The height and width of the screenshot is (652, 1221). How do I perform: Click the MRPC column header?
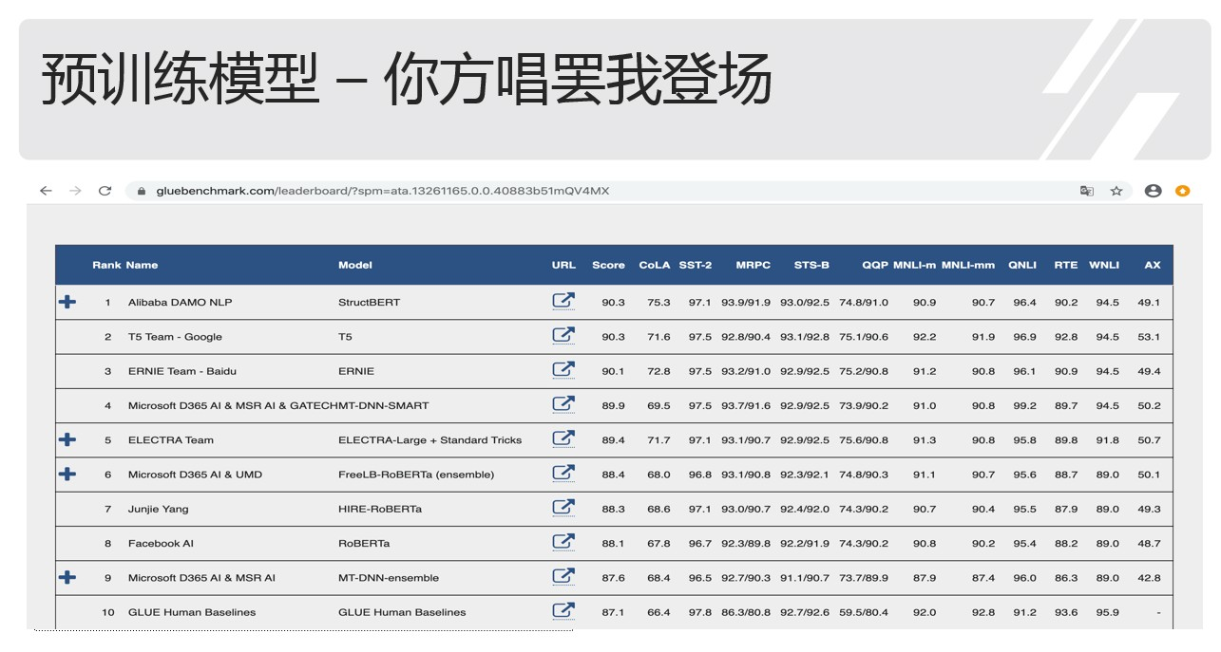pos(753,265)
